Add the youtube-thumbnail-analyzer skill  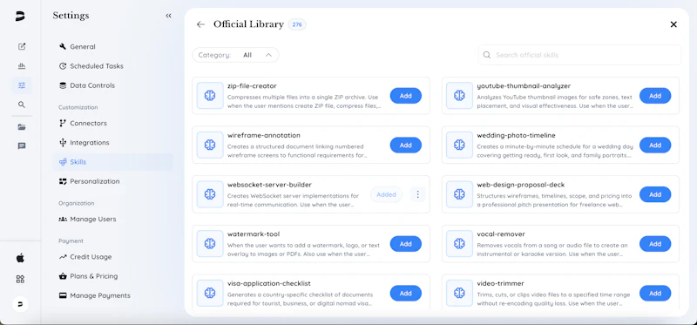[655, 96]
